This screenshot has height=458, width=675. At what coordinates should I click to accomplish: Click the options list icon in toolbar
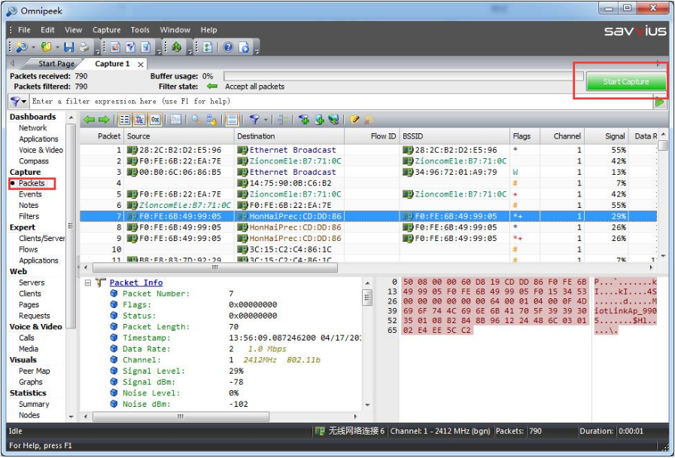[208, 47]
